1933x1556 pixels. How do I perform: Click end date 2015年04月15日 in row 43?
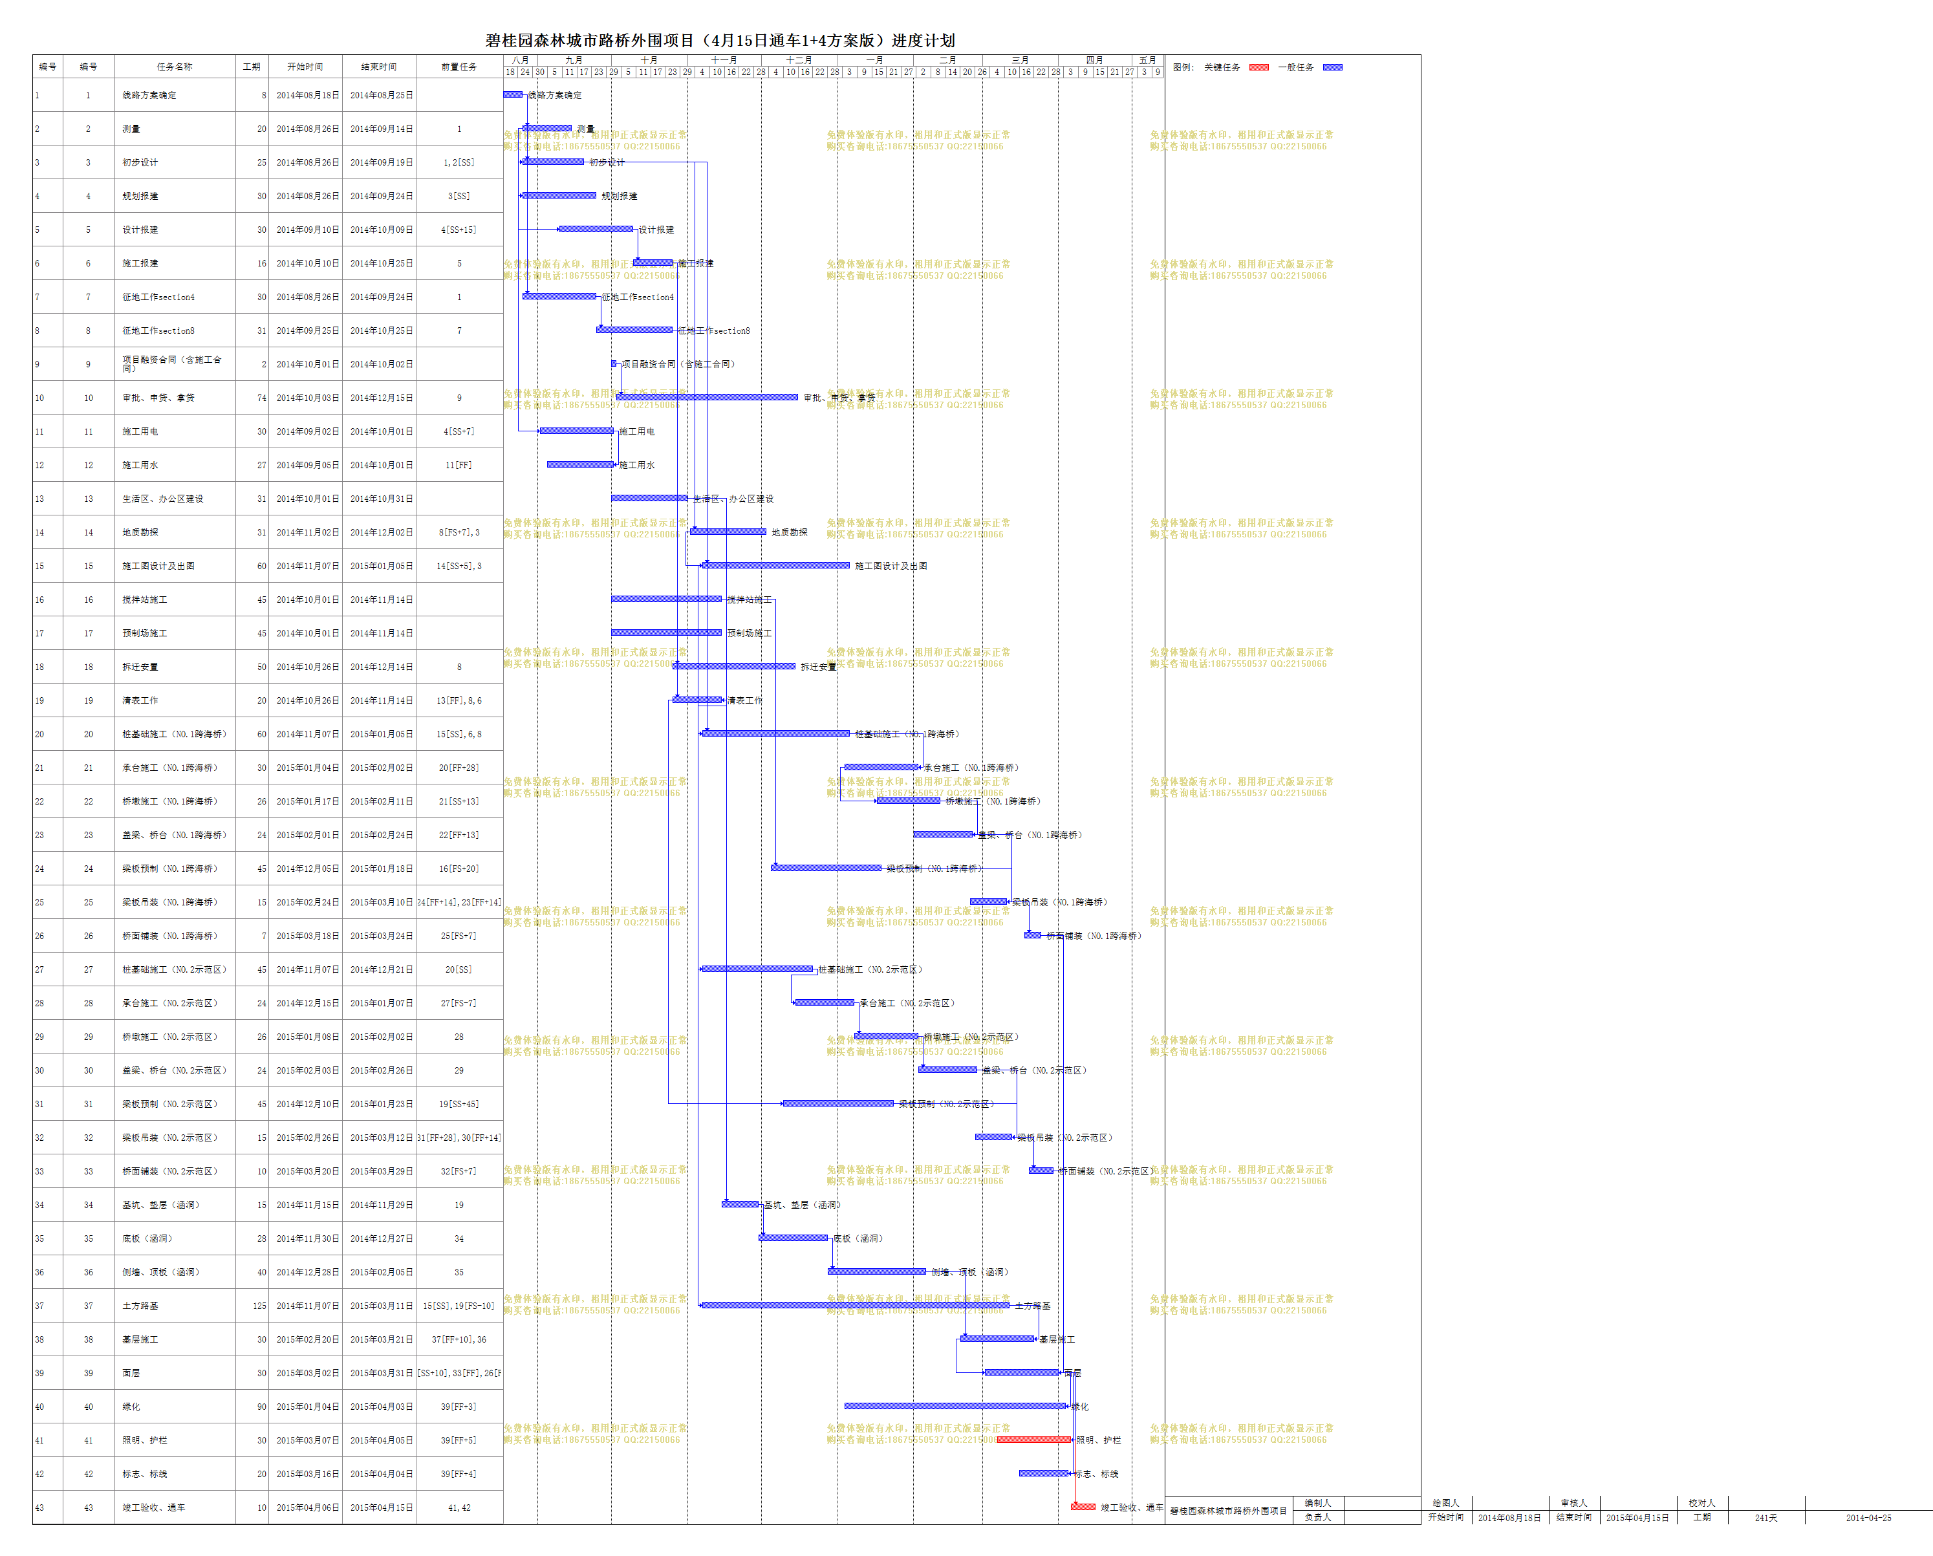click(382, 1507)
